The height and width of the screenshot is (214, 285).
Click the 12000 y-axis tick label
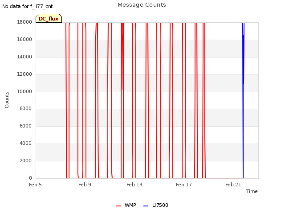point(24,74)
